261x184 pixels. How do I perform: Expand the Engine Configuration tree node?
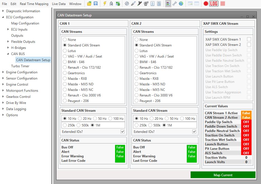pyautogui.click(x=3, y=72)
